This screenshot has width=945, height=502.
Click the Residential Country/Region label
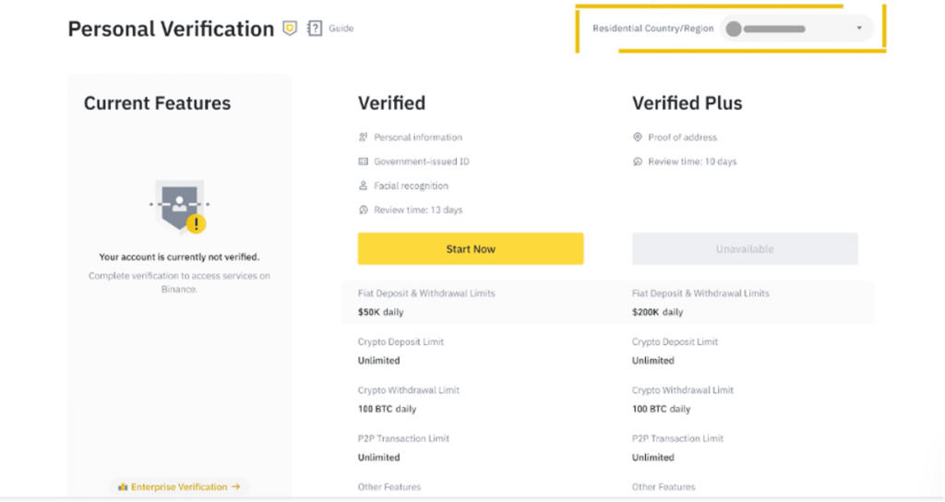click(652, 29)
